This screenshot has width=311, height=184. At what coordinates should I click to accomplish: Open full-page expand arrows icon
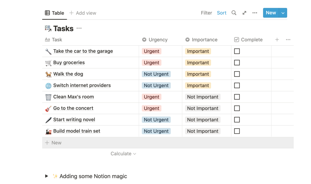click(244, 13)
